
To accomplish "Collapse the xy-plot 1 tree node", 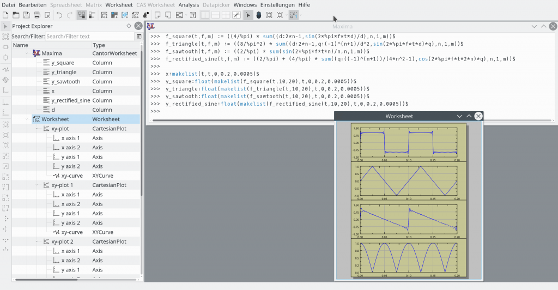I will click(38, 185).
